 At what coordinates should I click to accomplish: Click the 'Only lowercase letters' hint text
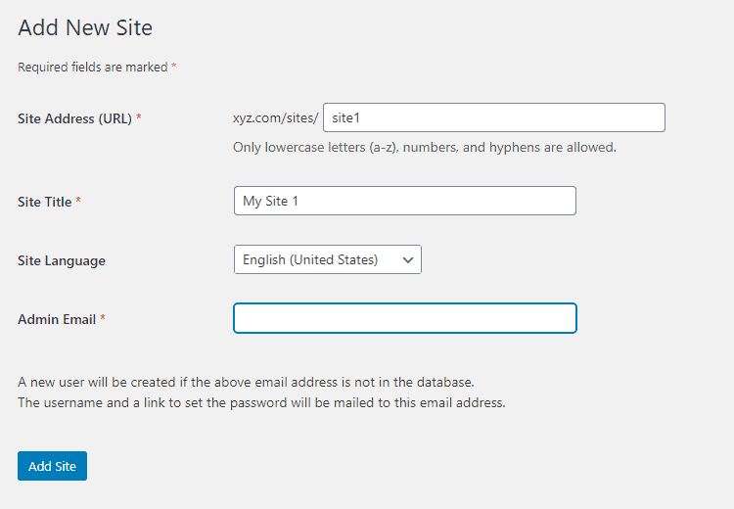[x=425, y=148]
